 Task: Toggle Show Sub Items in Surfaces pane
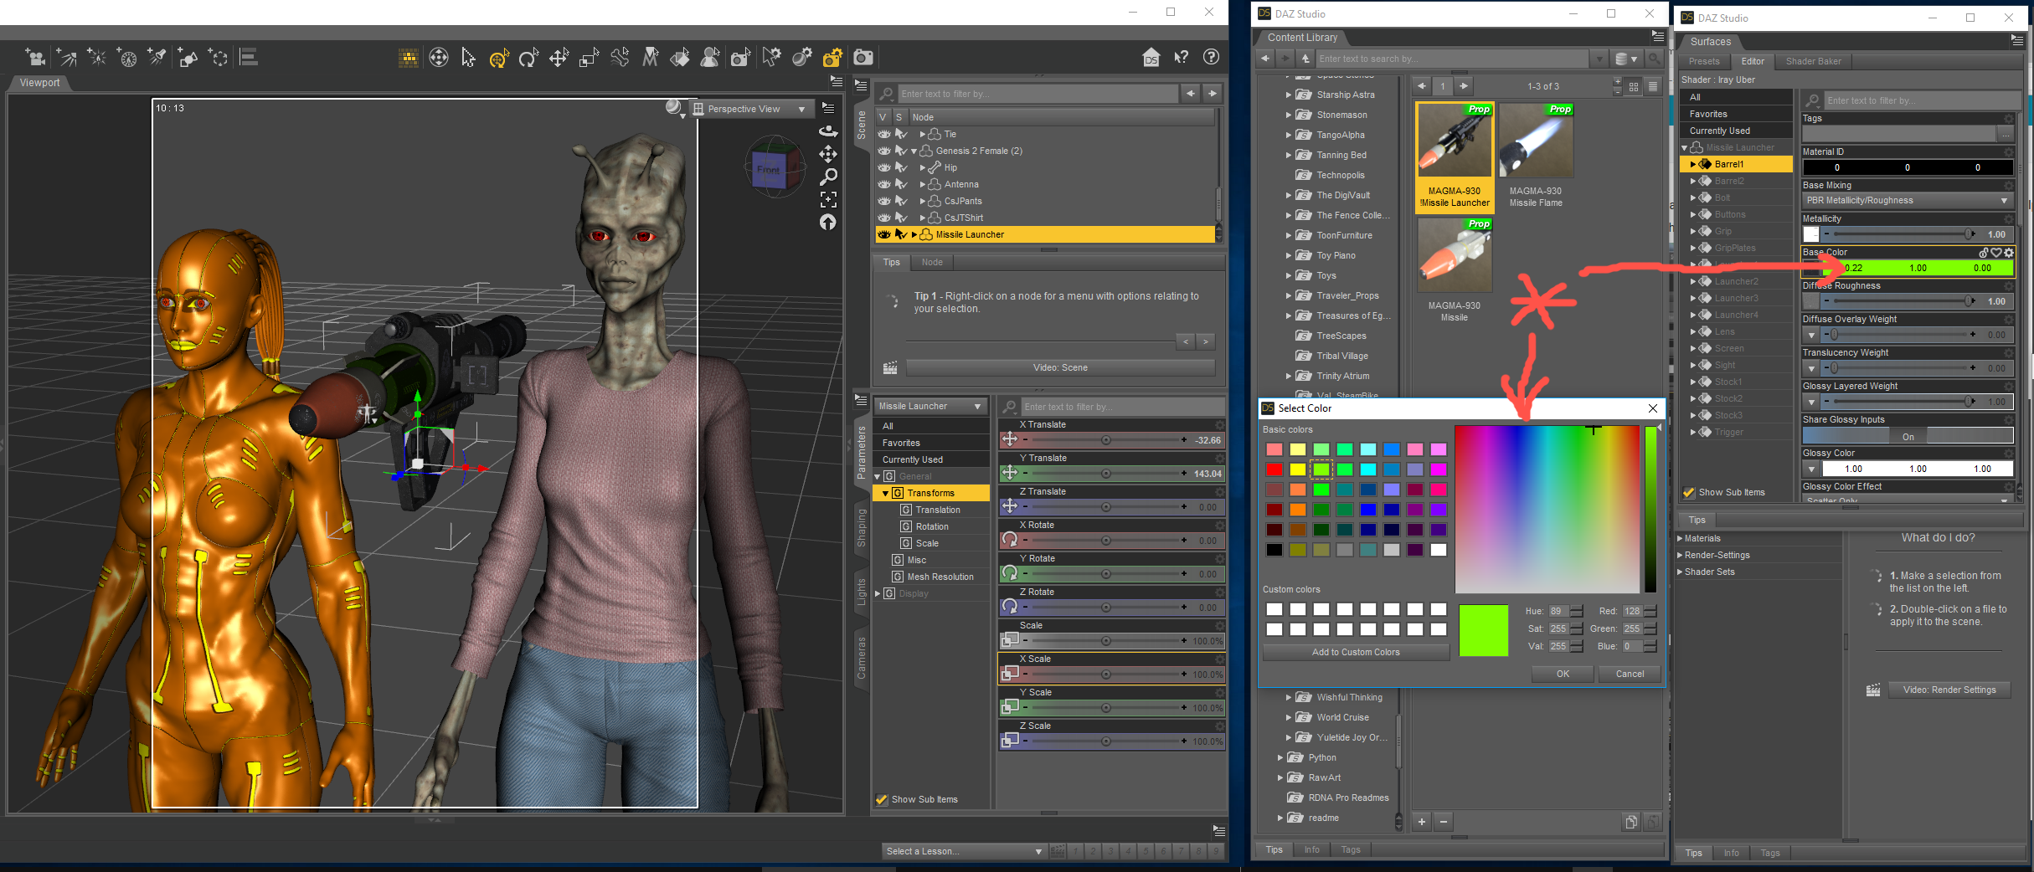[x=1689, y=492]
